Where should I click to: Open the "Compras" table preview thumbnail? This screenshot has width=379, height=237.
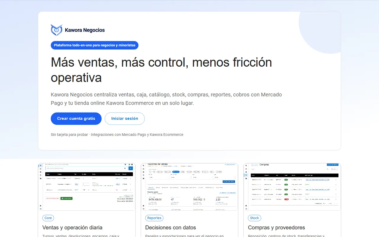(292, 187)
